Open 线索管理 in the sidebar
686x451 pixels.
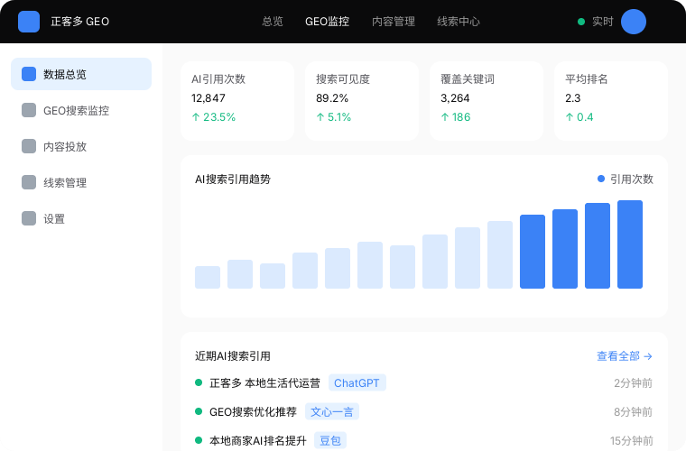click(81, 182)
